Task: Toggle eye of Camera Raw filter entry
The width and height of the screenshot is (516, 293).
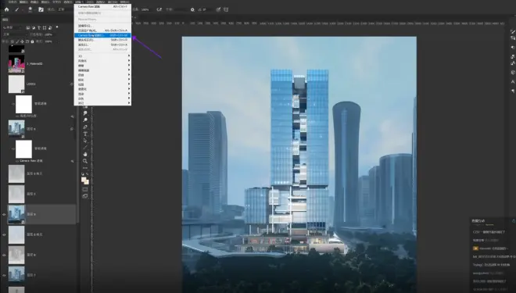Action: click(17, 161)
